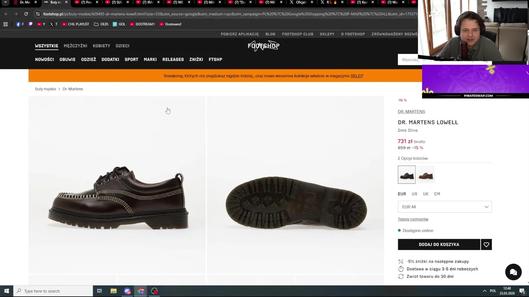Open File Explorer from the taskbar
This screenshot has width=529, height=297.
[113, 291]
